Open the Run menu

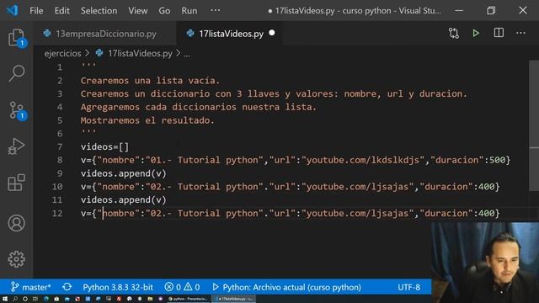coord(189,11)
